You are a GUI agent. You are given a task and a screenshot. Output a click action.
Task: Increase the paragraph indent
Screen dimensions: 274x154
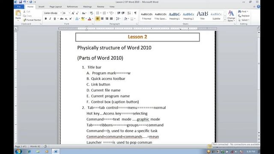click(123, 13)
